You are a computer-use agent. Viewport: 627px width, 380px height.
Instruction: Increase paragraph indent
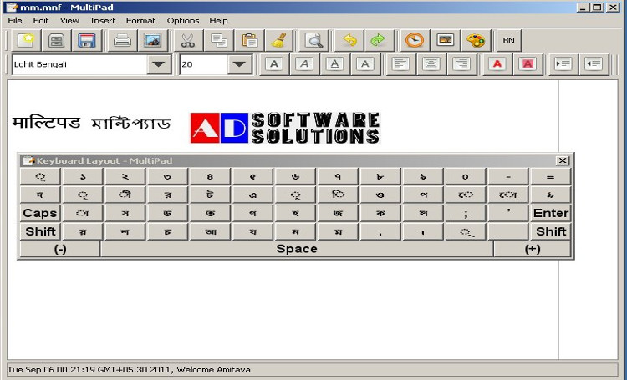pos(563,64)
